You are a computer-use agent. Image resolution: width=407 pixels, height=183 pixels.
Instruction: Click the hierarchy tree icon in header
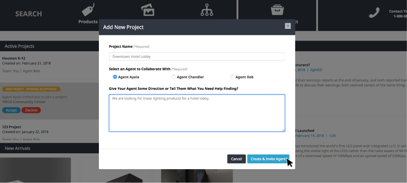[207, 10]
